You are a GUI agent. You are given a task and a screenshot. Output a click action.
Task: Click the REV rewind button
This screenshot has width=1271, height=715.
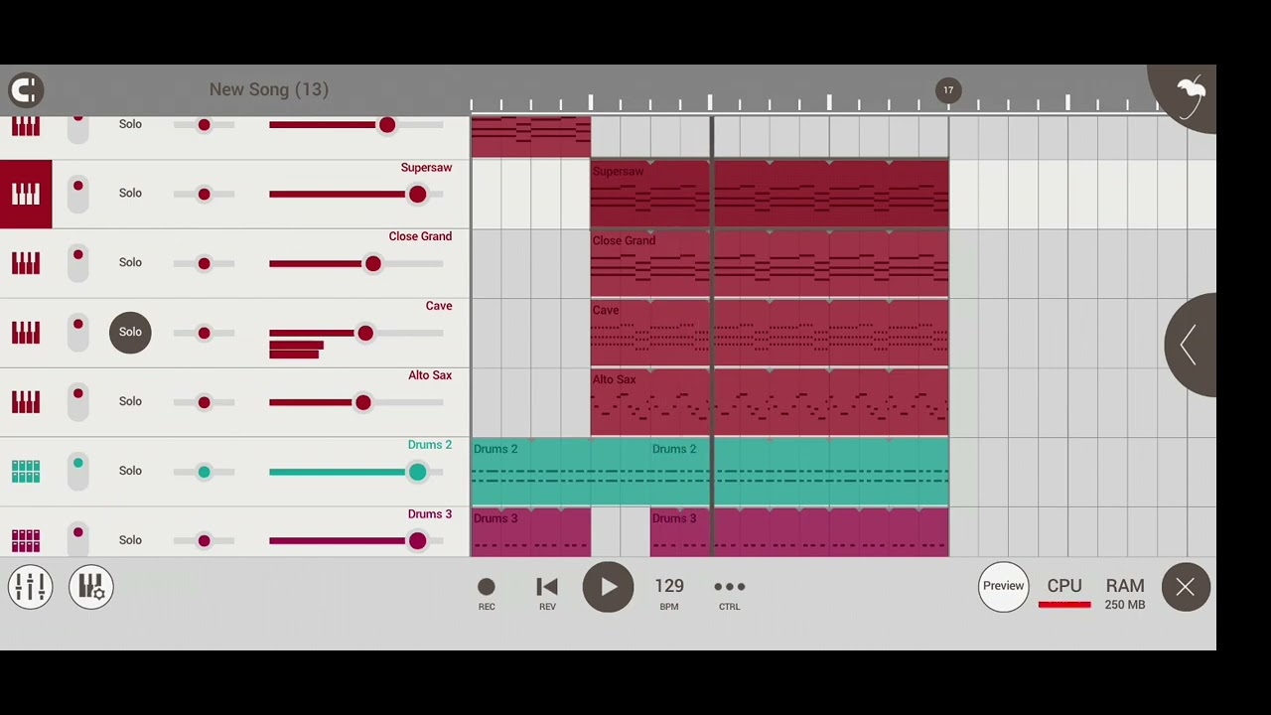tap(547, 593)
